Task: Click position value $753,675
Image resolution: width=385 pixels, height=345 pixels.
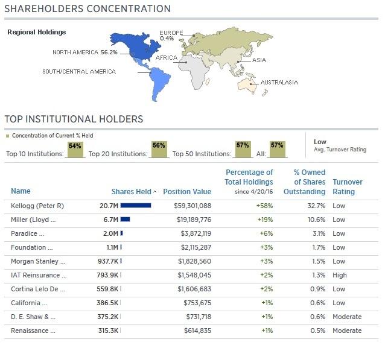Action: 197,303
